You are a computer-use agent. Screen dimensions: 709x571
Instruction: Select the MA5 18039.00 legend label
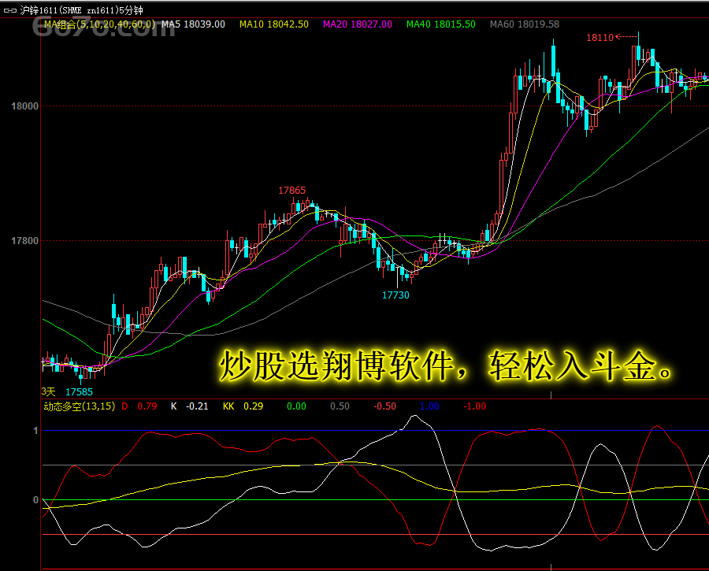tap(193, 24)
